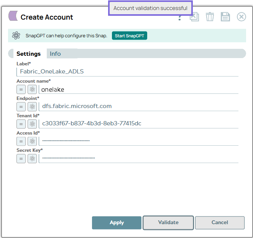Viewport: 253px width, 238px height.
Task: Switch to the Settings tab
Action: click(x=29, y=54)
